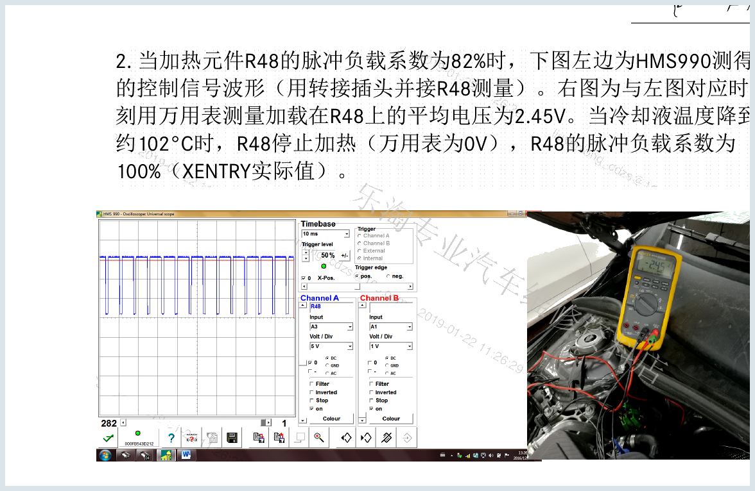
Task: Click the measurement cursor icon with red question mark
Action: pos(191,438)
